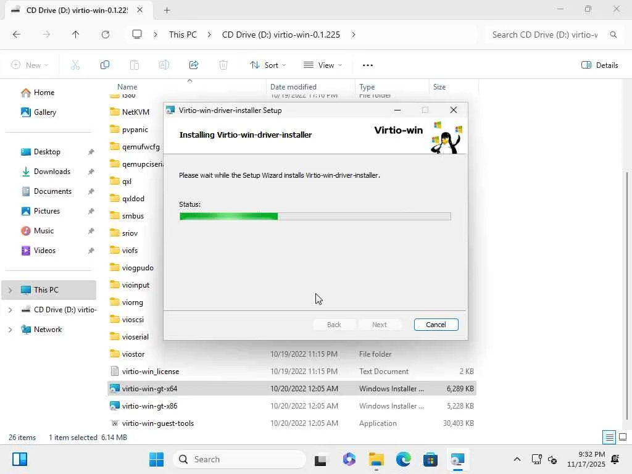Click the progress bar in the Setup dialog
The image size is (632, 474).
pyautogui.click(x=315, y=217)
